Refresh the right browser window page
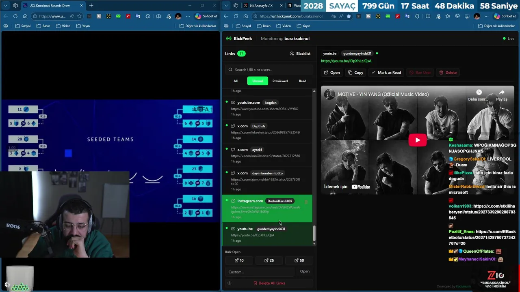 pos(236,16)
